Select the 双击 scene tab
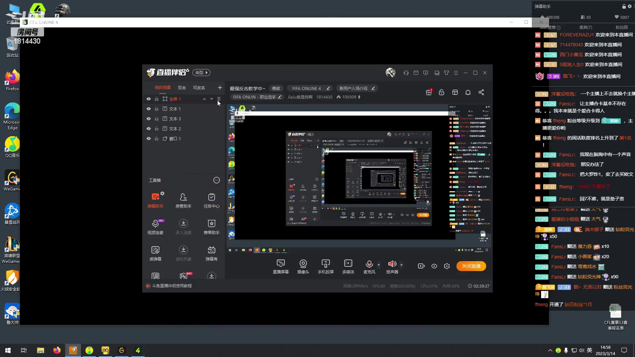The image size is (635, 357). pos(182,88)
